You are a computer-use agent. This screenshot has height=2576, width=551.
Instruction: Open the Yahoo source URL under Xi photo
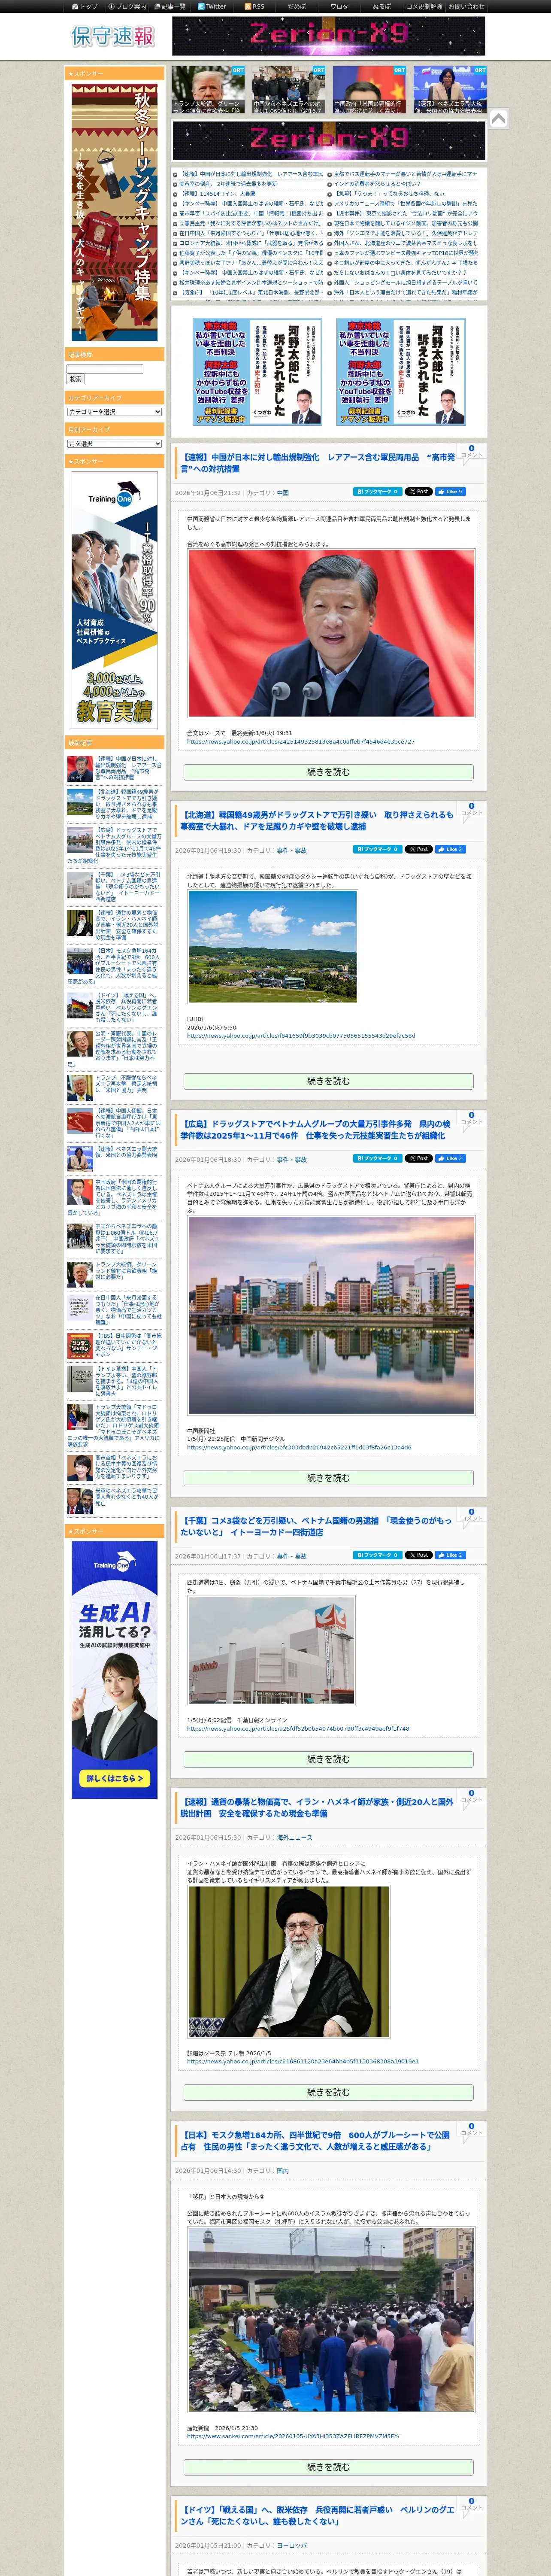click(x=300, y=742)
